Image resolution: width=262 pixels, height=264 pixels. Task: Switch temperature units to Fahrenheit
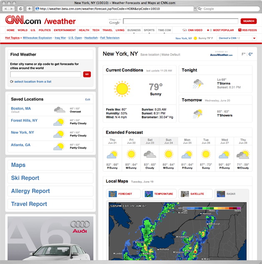click(243, 54)
